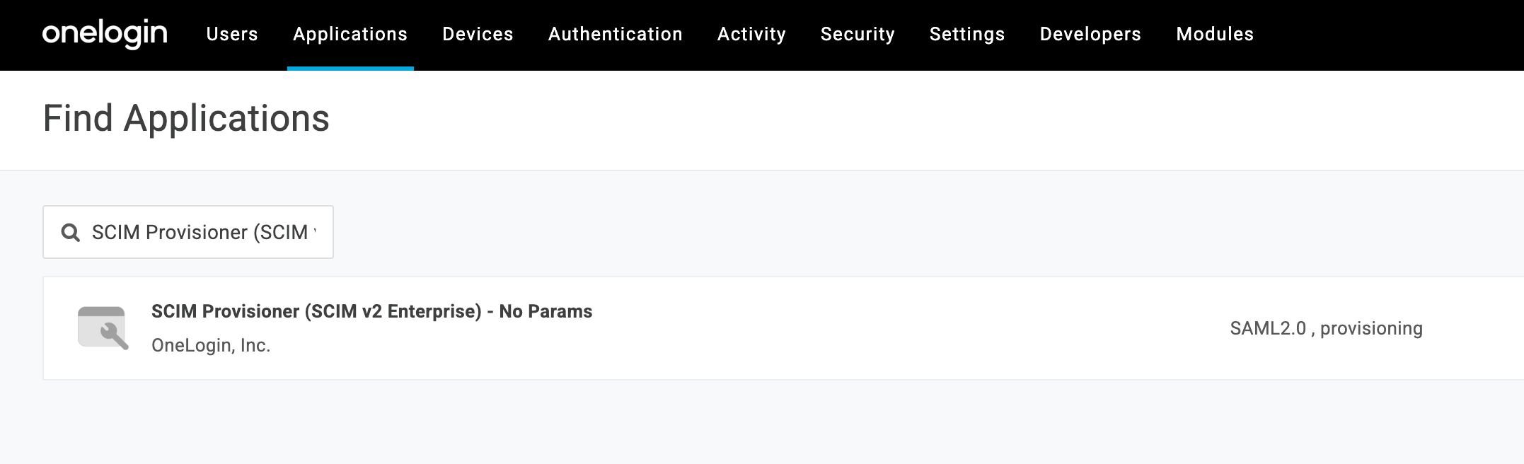Screen dimensions: 1524x464
Task: Open the Devices section
Action: point(478,33)
